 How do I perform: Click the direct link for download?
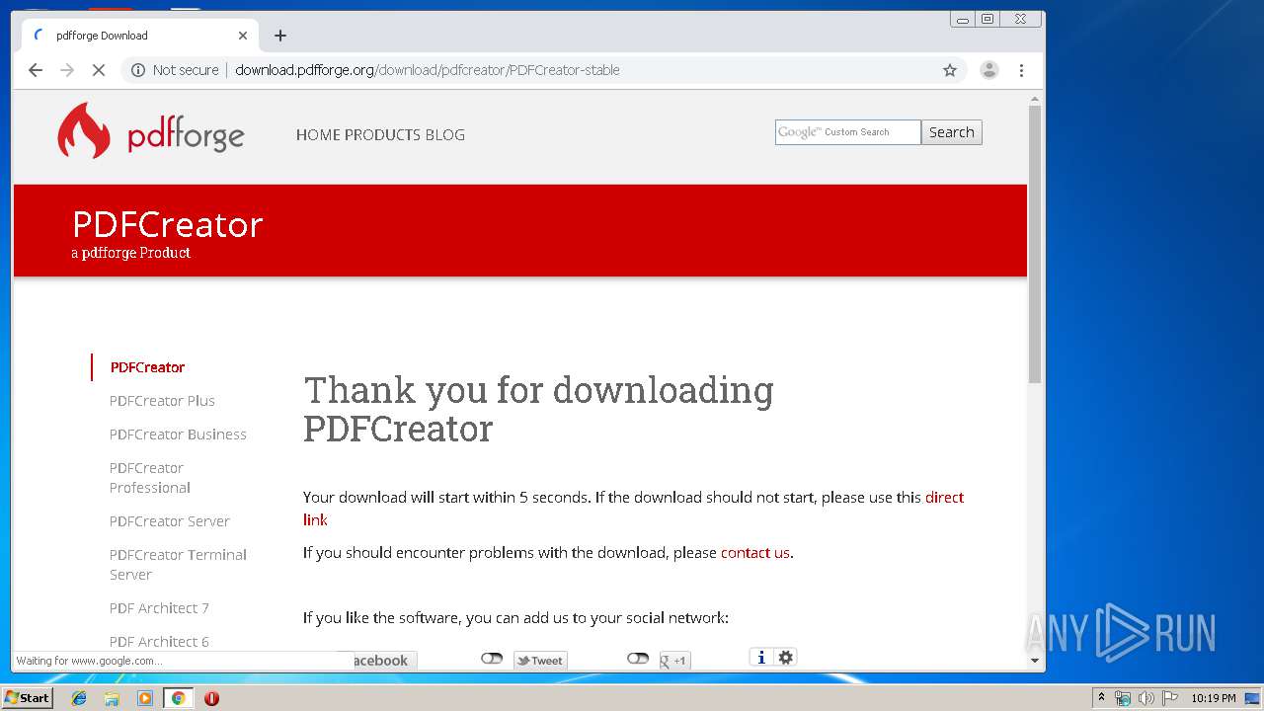point(944,497)
